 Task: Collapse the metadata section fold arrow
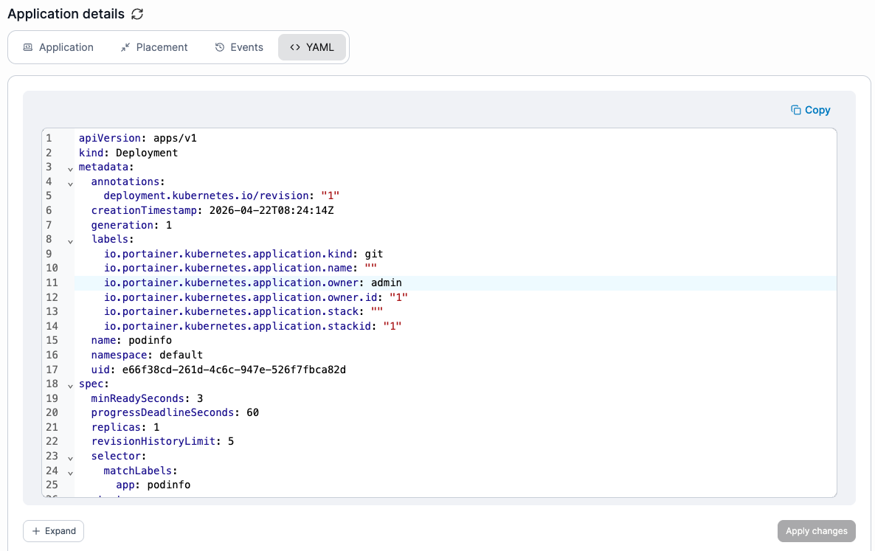point(70,169)
